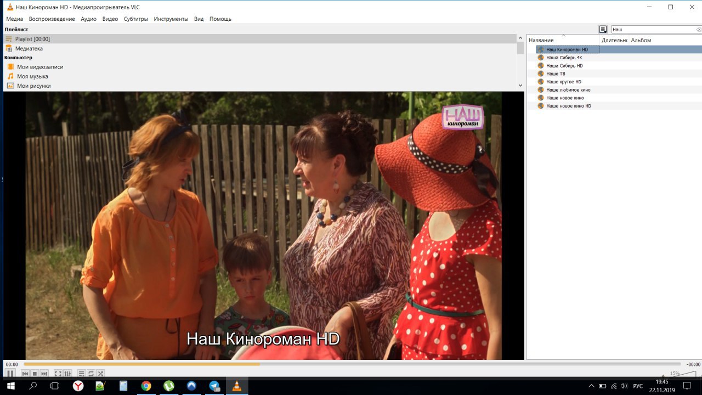Open Моя музыка in sidebar

[x=260, y=76]
